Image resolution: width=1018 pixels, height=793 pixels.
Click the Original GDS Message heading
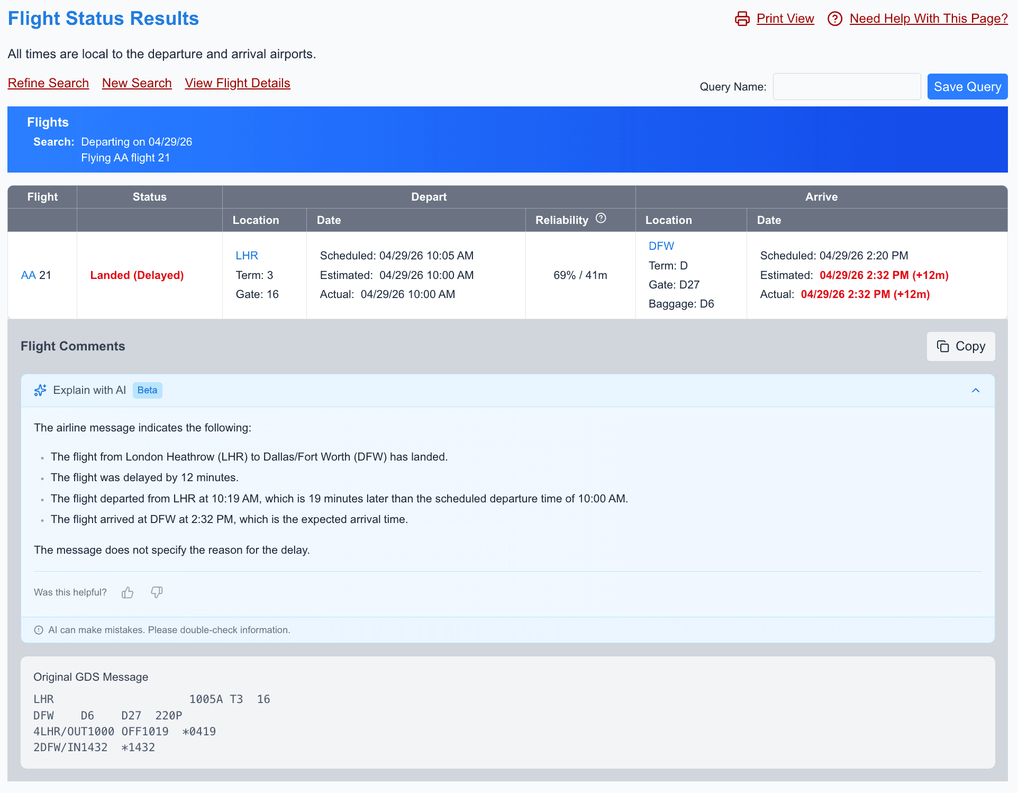click(x=91, y=677)
